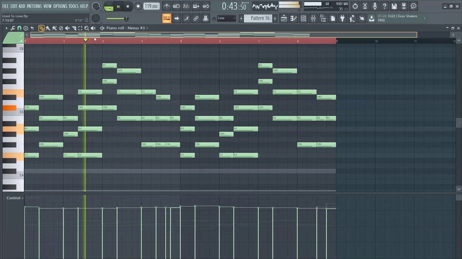Open the Piano roll view icon
This screenshot has height=259, width=462.
tap(294, 18)
